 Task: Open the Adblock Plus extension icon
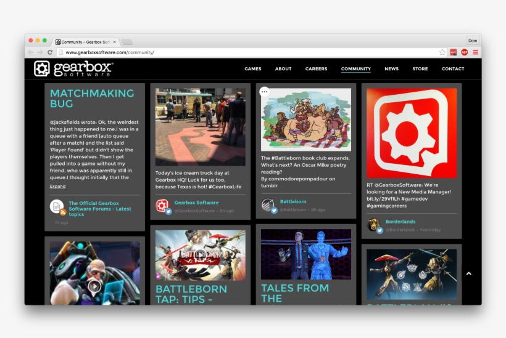coord(465,52)
